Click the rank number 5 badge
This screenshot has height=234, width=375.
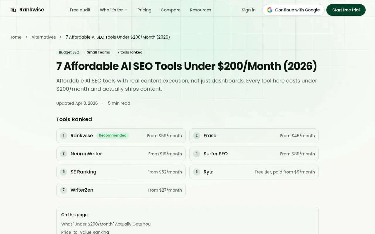(64, 172)
